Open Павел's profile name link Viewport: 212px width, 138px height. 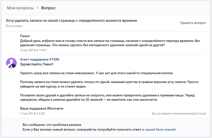click(25, 36)
